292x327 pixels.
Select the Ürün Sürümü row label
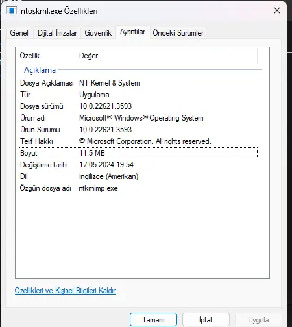(x=40, y=130)
